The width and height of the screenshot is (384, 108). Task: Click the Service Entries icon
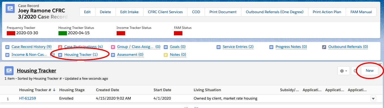219,47
